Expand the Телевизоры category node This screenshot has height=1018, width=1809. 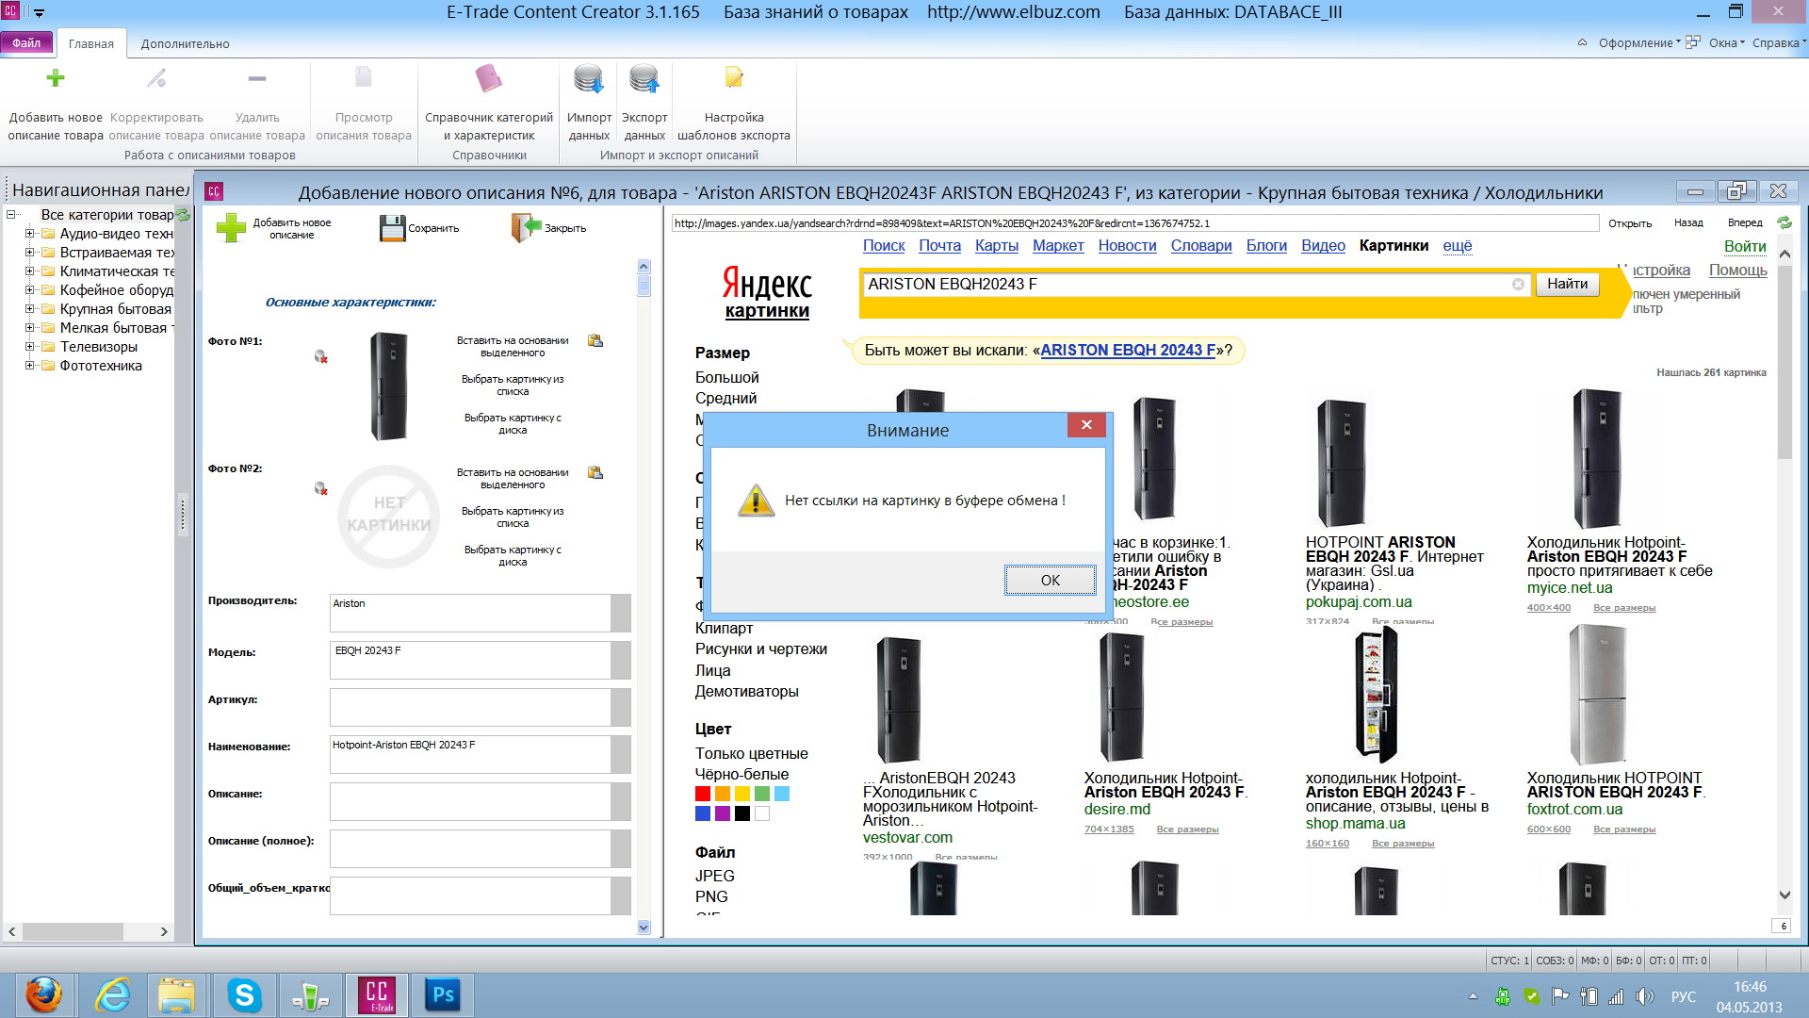(29, 347)
